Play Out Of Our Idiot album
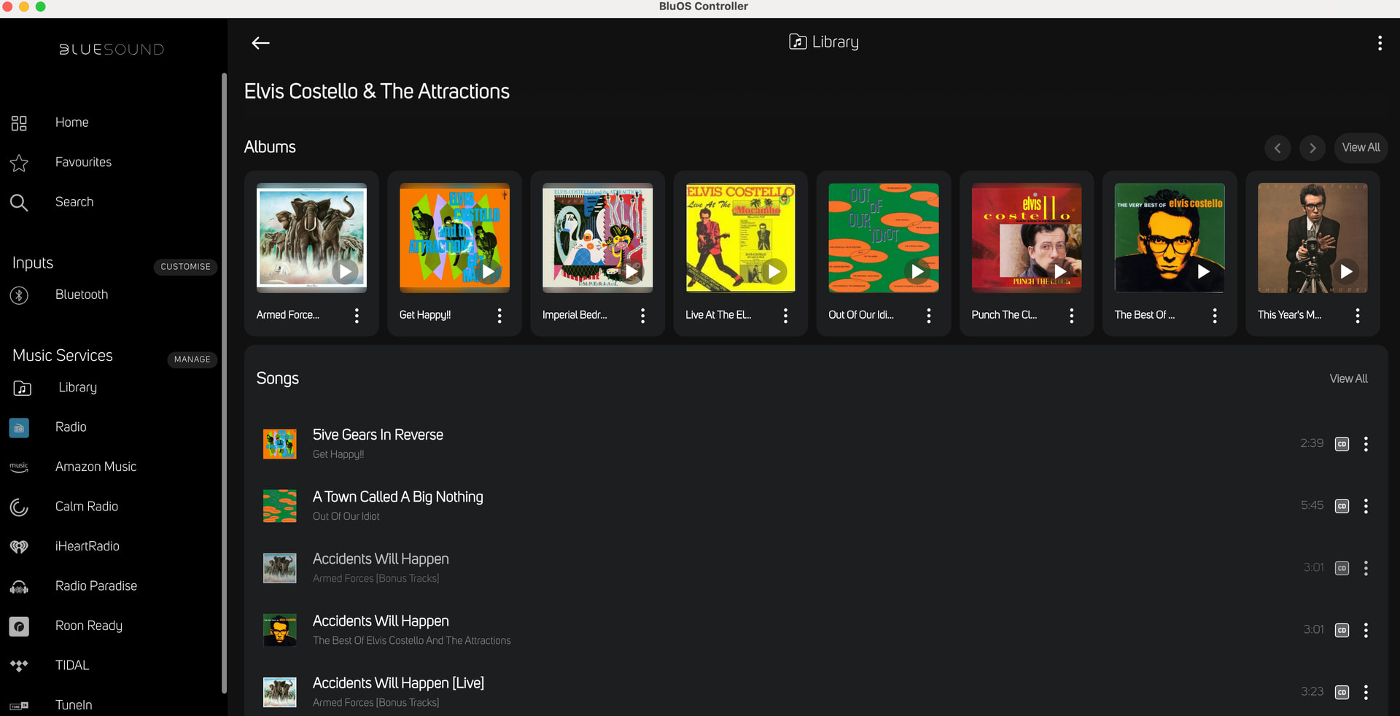Screen dimensions: 1400x716 coord(917,272)
